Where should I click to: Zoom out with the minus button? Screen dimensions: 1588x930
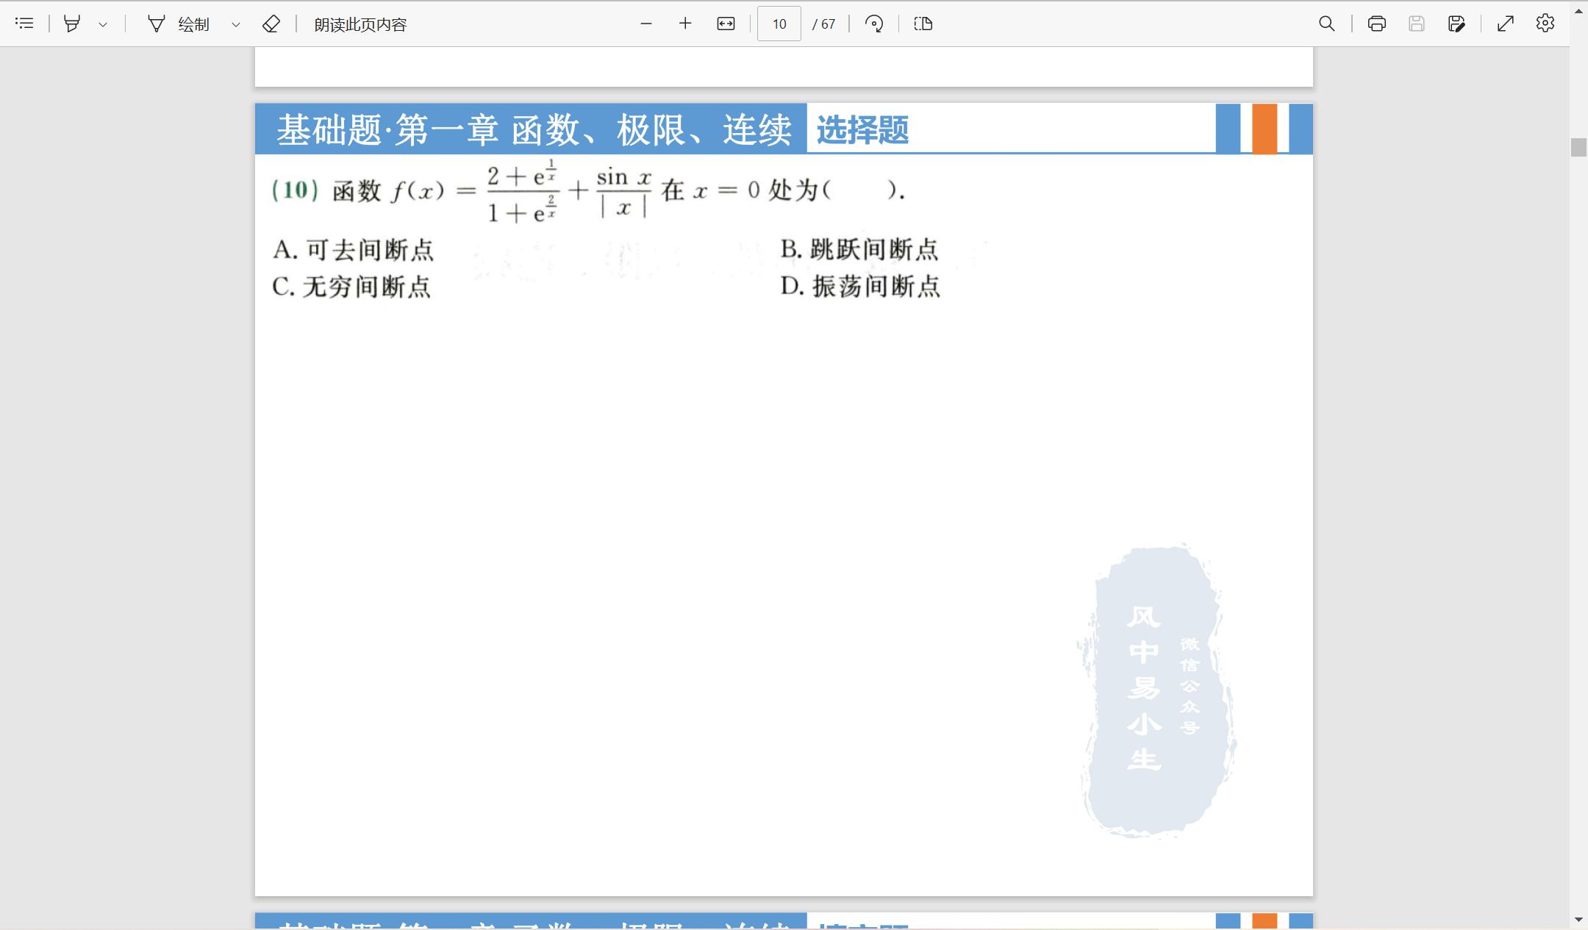(645, 24)
